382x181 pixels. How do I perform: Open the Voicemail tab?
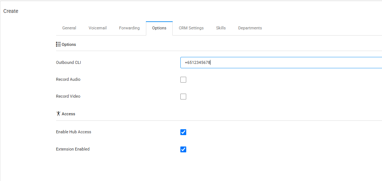click(98, 28)
